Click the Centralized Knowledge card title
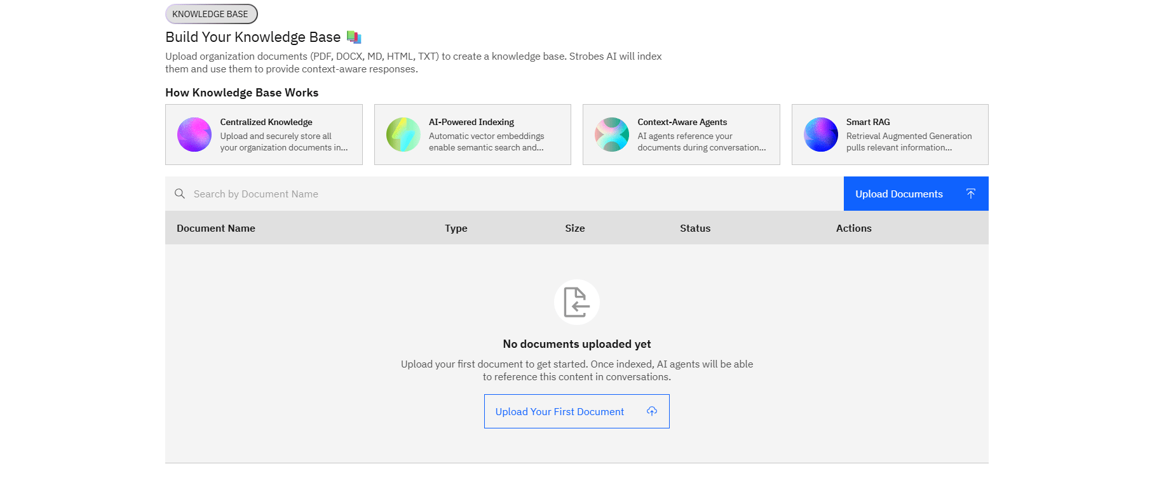The height and width of the screenshot is (497, 1152). pos(266,122)
